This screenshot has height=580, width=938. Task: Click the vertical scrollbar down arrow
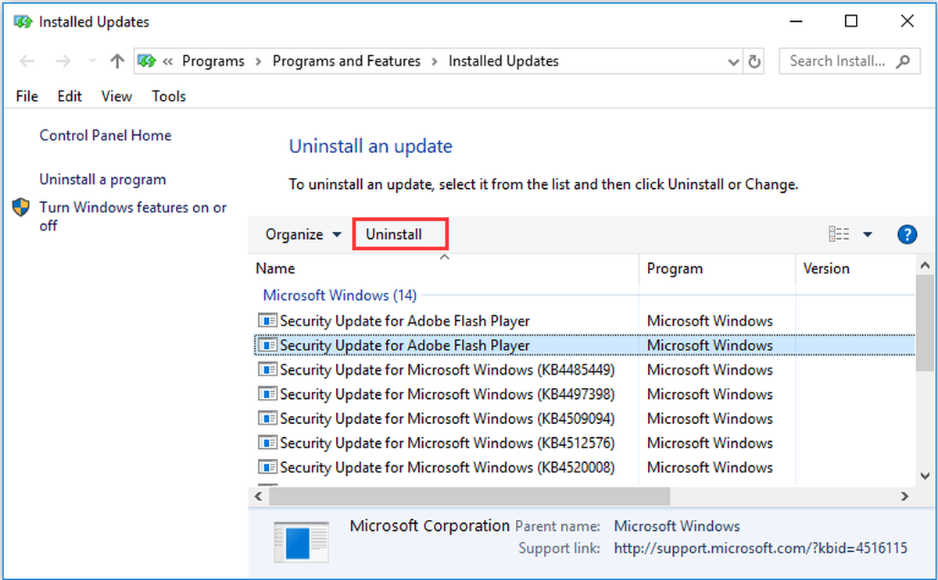tap(924, 477)
